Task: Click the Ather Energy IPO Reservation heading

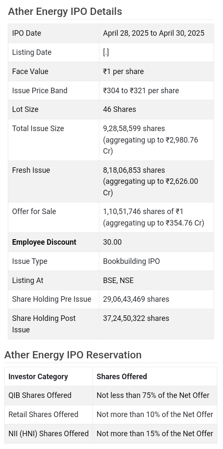Action: pyautogui.click(x=73, y=355)
